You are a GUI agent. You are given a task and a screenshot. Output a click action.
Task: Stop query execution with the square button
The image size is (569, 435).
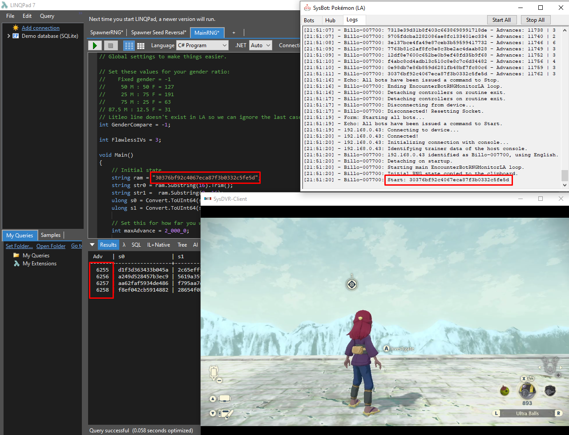111,45
